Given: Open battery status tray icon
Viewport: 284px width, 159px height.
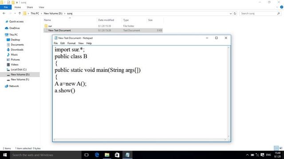Looking at the screenshot, I should coord(252,155).
